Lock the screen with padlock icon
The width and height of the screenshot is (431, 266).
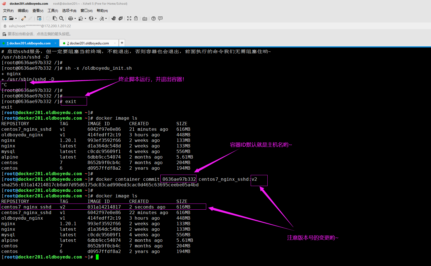pyautogui.click(x=136, y=18)
